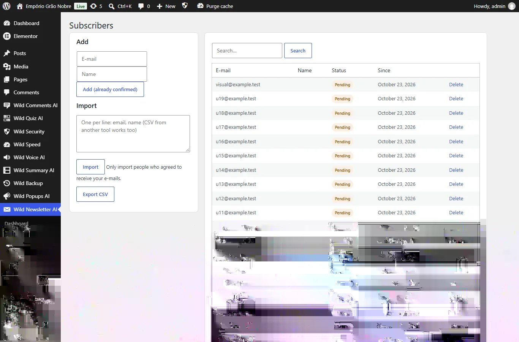Screen dimensions: 519x342
Task: Open the New content menu
Action: [166, 6]
